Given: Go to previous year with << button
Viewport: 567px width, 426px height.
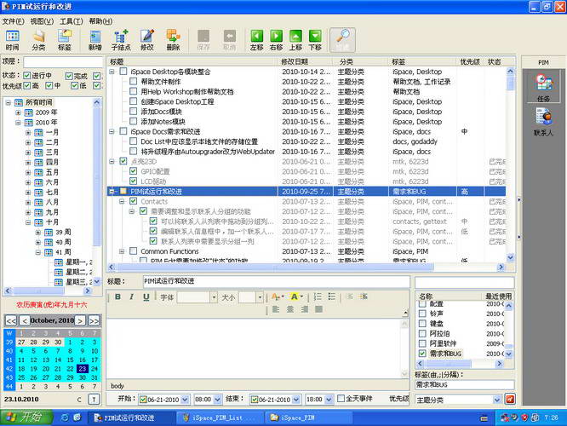Looking at the screenshot, I should [11, 320].
